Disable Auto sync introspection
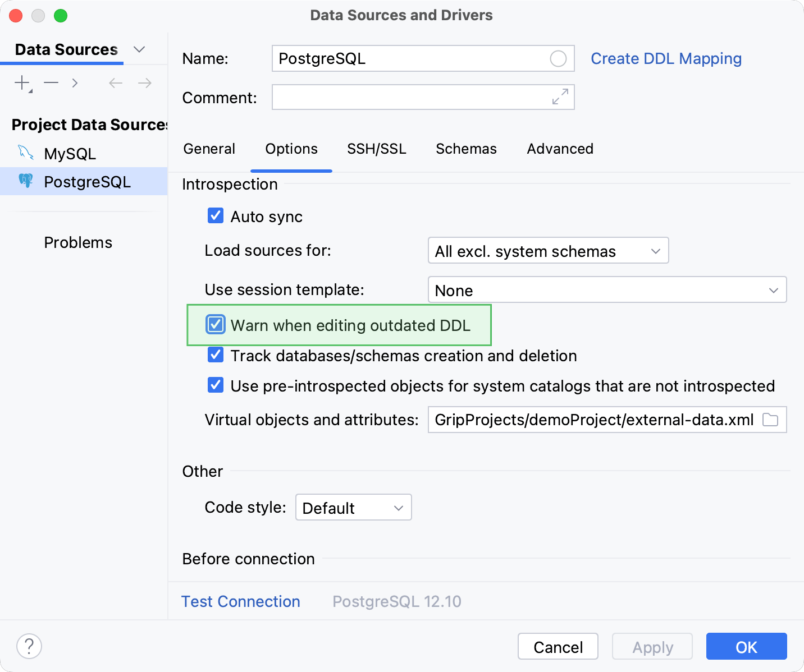The image size is (804, 672). point(216,216)
